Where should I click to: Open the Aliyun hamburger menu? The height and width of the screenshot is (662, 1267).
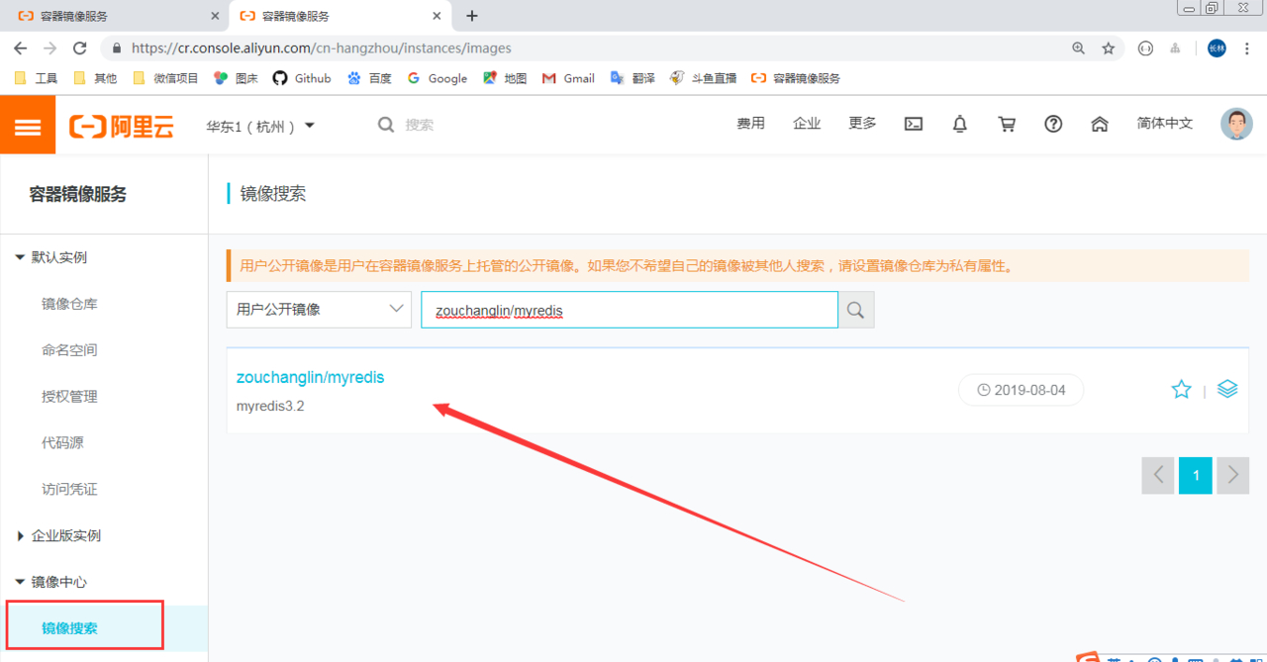28,126
